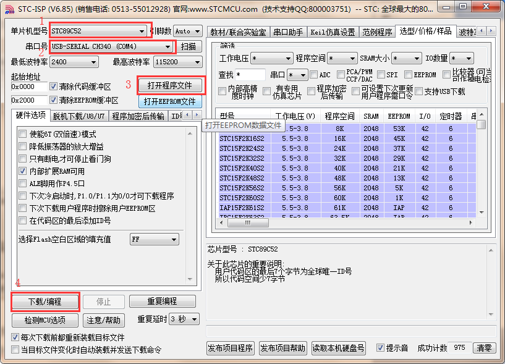Open the IO数量 filter dropdown
This screenshot has height=364, width=505.
click(x=462, y=58)
